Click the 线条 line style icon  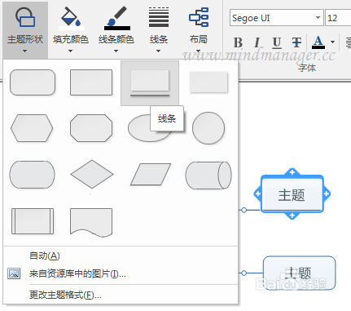coord(159,17)
